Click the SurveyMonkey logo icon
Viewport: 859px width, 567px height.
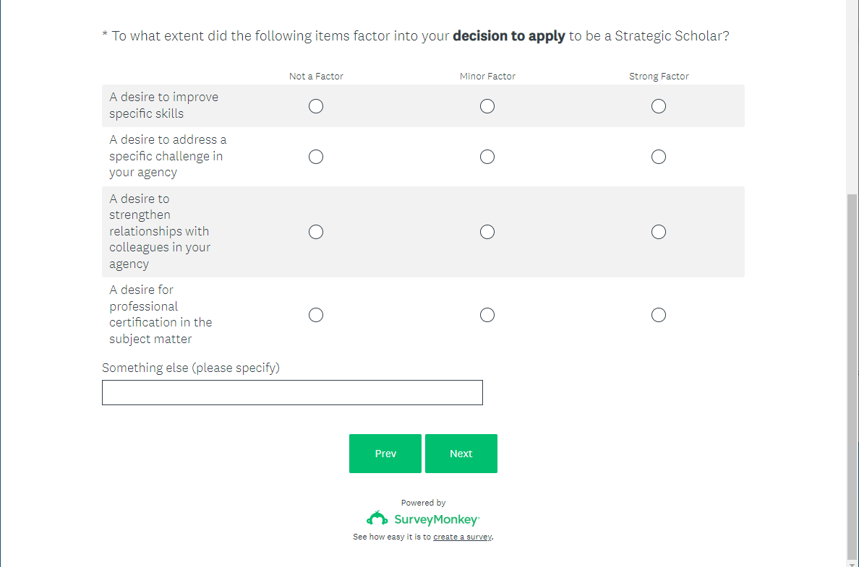(x=377, y=519)
